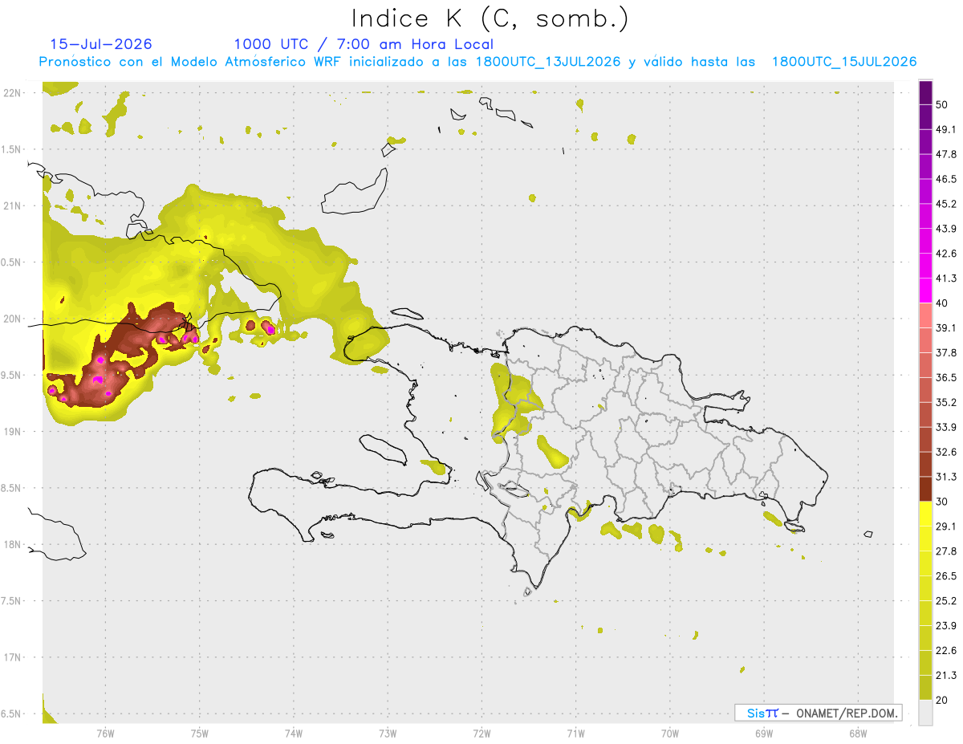Click the SisTT - ONAMET/REP.DOM. logo box
This screenshot has width=963, height=744.
tap(819, 713)
